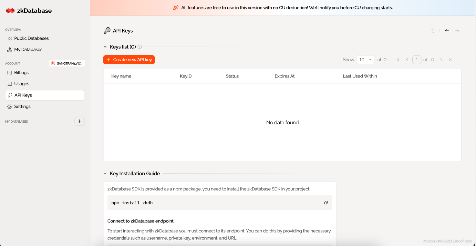Click the party popper announcement icon
The height and width of the screenshot is (246, 476).
point(176,7)
